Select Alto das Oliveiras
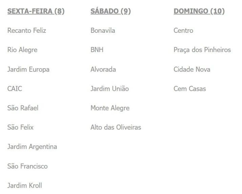This screenshot has width=242, height=194. (x=116, y=128)
